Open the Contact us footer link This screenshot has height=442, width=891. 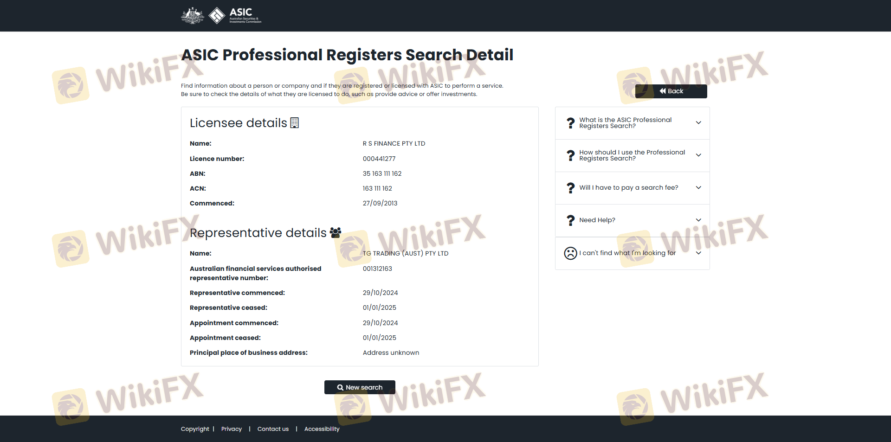tap(273, 429)
